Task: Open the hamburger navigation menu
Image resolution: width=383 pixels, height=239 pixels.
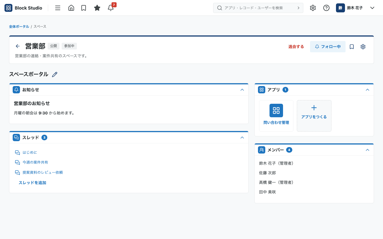Action: coord(58,8)
